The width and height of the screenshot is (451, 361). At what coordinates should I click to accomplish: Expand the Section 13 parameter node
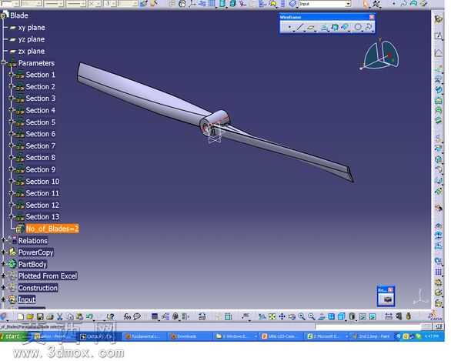coord(12,216)
